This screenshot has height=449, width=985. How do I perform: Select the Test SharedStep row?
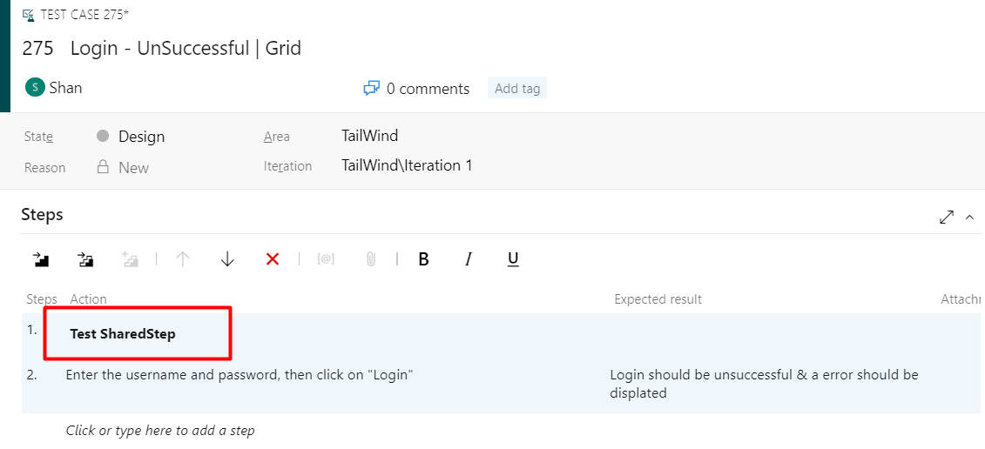point(501,334)
